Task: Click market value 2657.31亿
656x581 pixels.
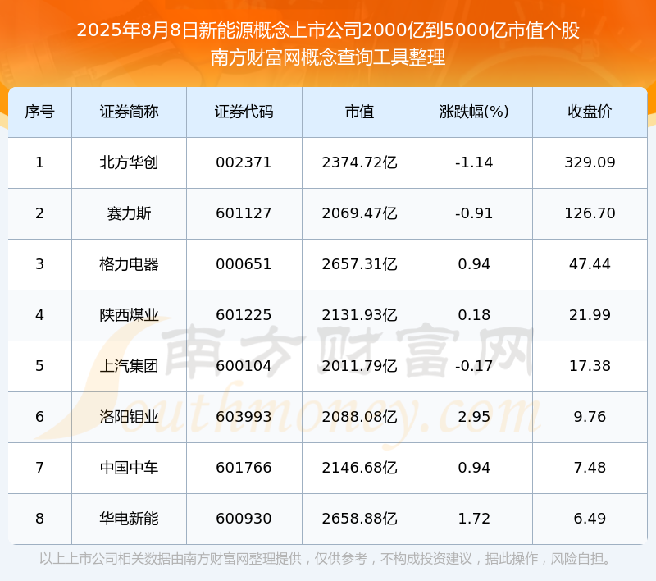Action: [x=359, y=264]
